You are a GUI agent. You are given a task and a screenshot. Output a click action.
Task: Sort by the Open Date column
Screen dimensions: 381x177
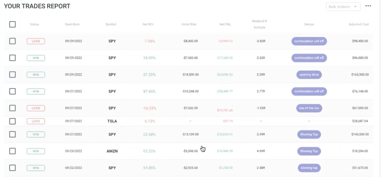(x=72, y=24)
